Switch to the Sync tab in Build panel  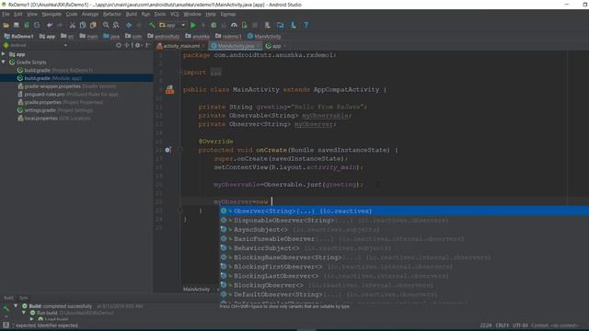click(24, 298)
